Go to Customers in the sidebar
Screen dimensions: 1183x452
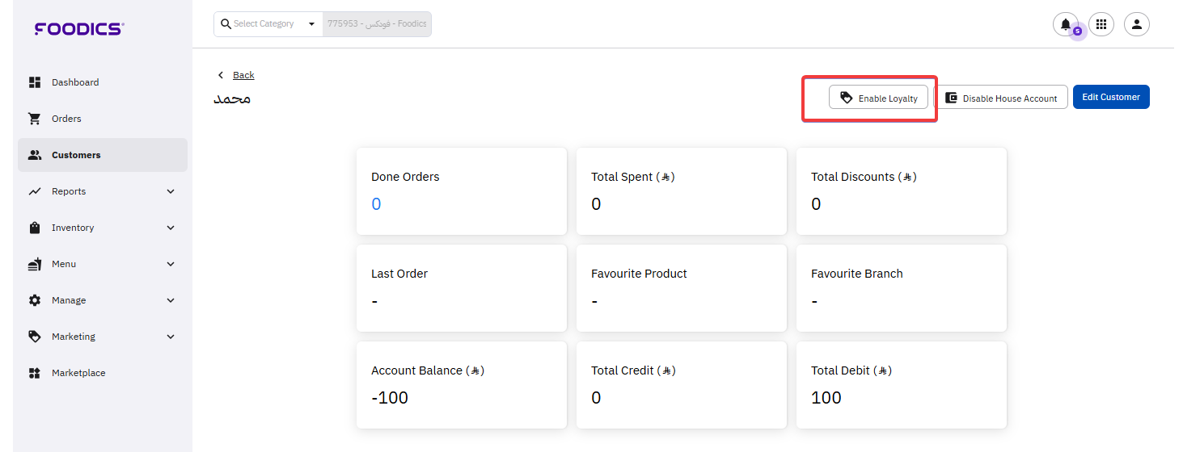pos(76,155)
